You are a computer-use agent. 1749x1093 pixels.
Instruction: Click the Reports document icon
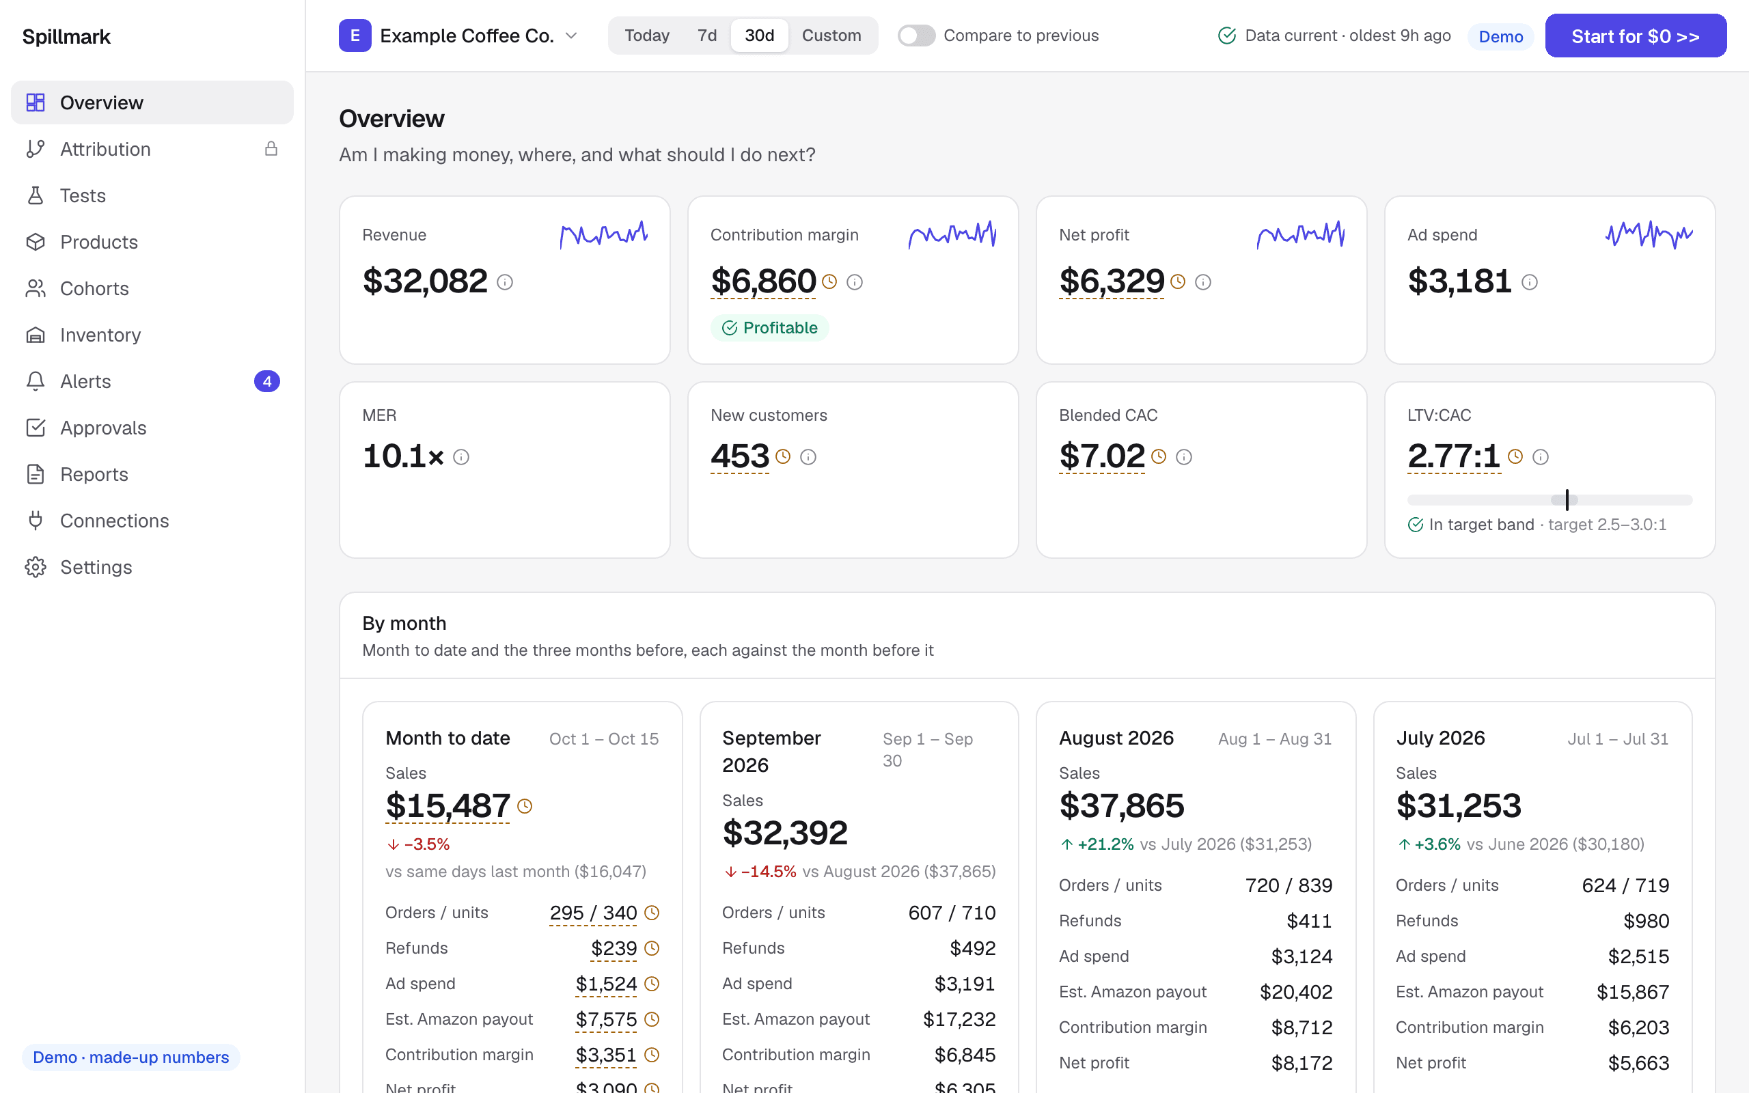[36, 474]
